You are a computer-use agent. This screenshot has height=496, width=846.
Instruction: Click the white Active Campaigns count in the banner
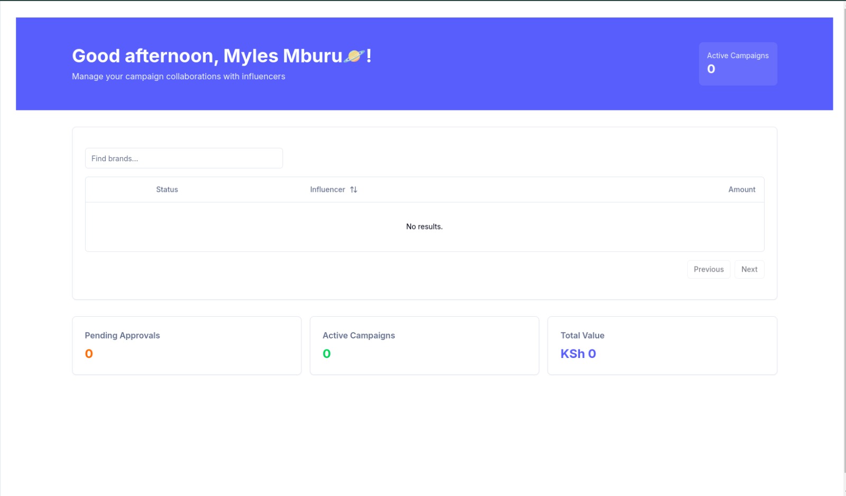pos(711,69)
